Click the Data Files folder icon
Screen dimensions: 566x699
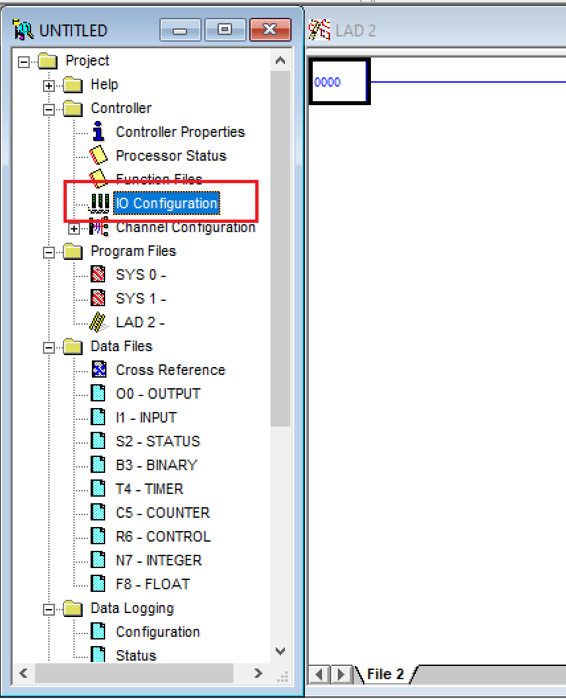click(x=73, y=347)
